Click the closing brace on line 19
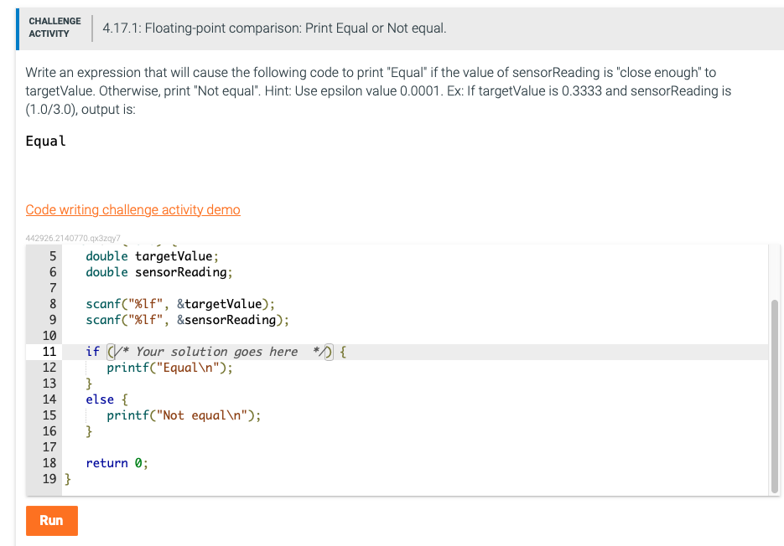This screenshot has width=784, height=546. point(66,478)
